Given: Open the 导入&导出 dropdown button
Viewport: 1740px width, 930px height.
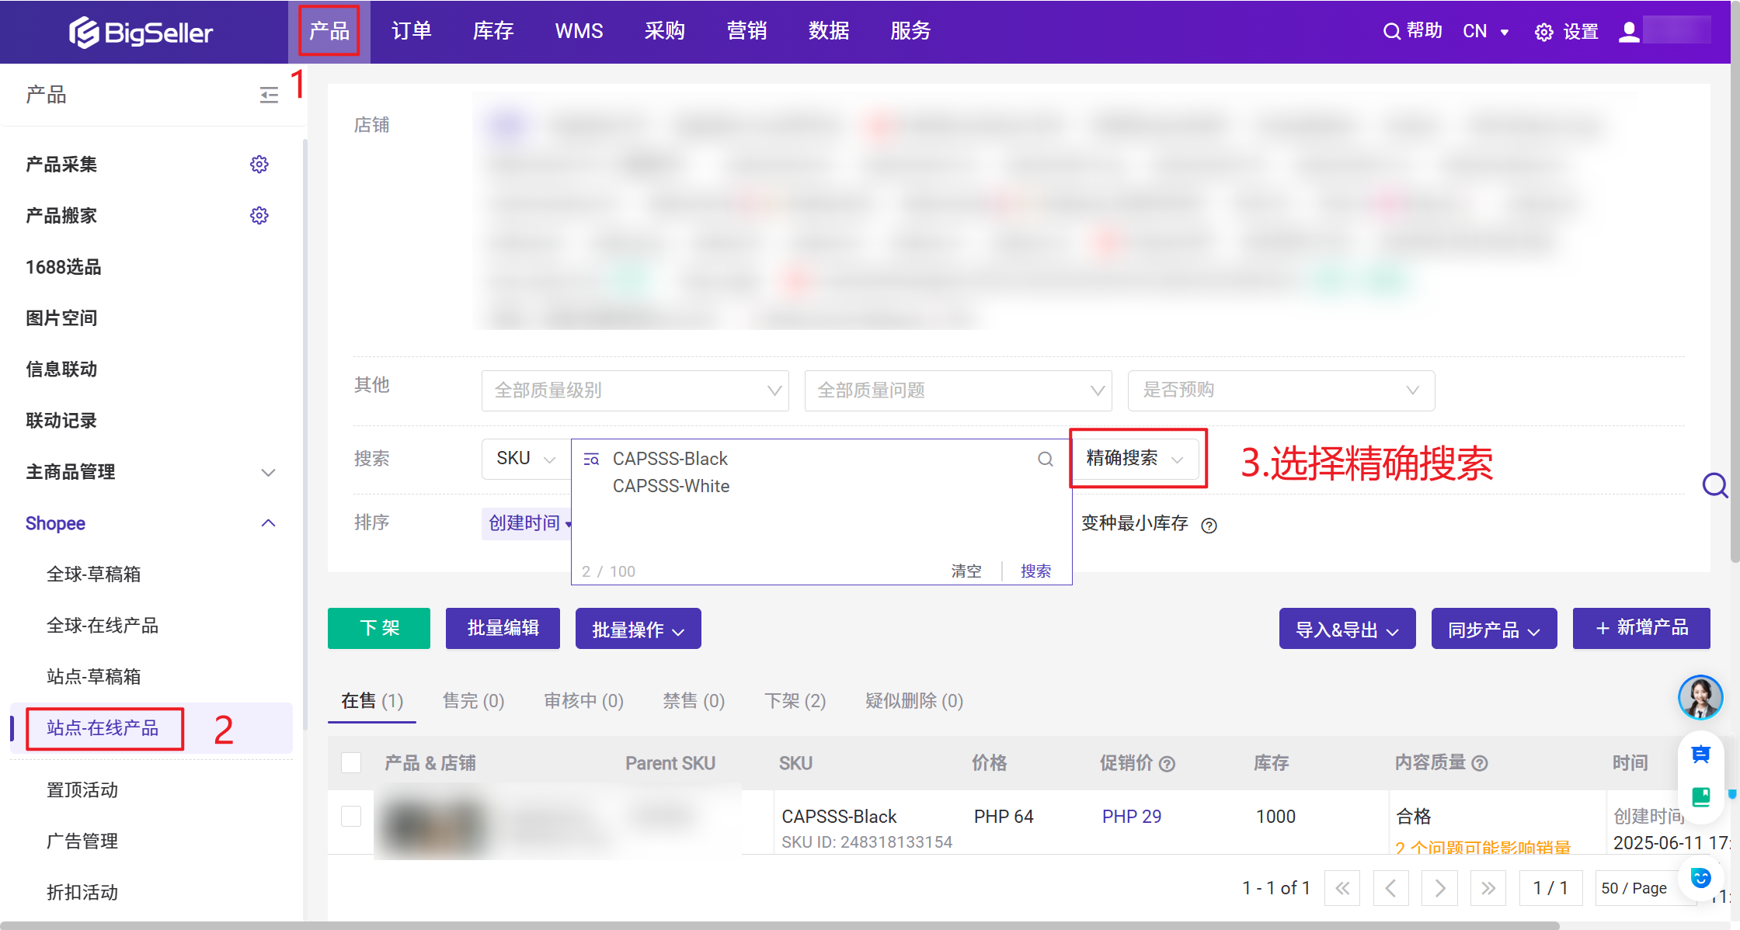Looking at the screenshot, I should [x=1347, y=629].
